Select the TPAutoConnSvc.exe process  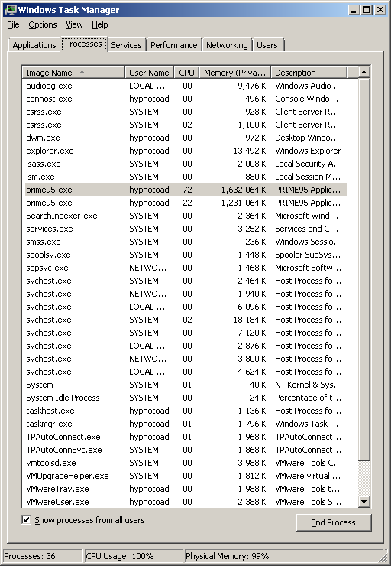pyautogui.click(x=186, y=450)
